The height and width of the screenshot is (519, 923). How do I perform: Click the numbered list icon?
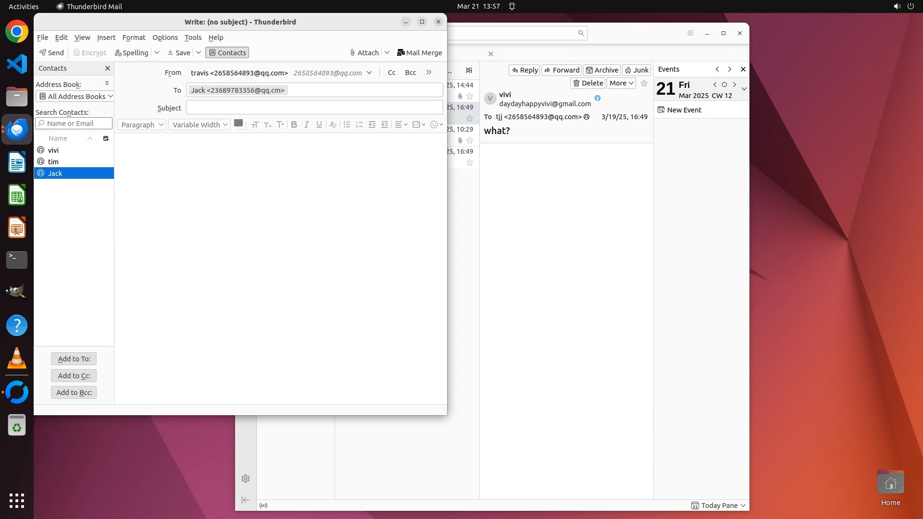pyautogui.click(x=359, y=124)
